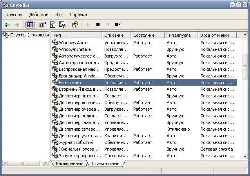Open the Help toolbar icon

(x=75, y=25)
